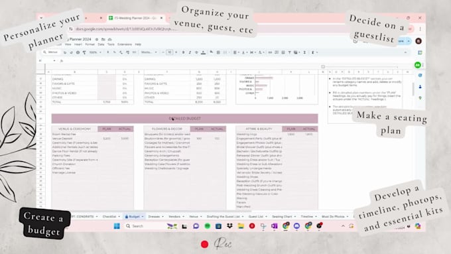Undo the last action in toolbar

(x=65, y=52)
